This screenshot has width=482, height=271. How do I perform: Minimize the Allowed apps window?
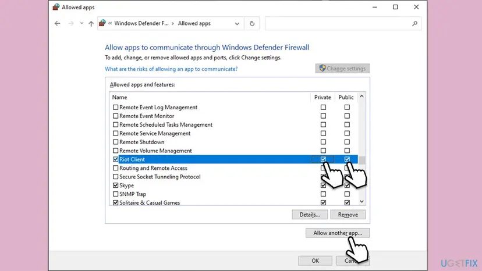[x=375, y=7]
